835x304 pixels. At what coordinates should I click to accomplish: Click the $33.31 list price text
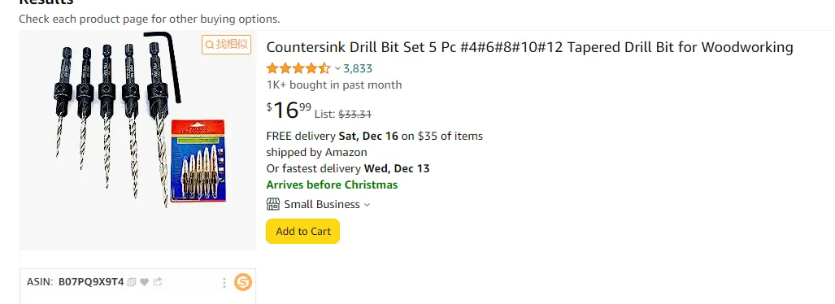tap(354, 114)
